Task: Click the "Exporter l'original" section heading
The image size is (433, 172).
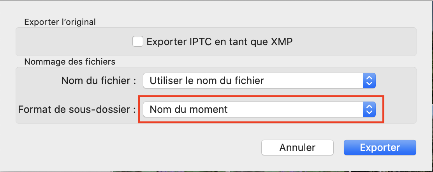Action: point(60,22)
